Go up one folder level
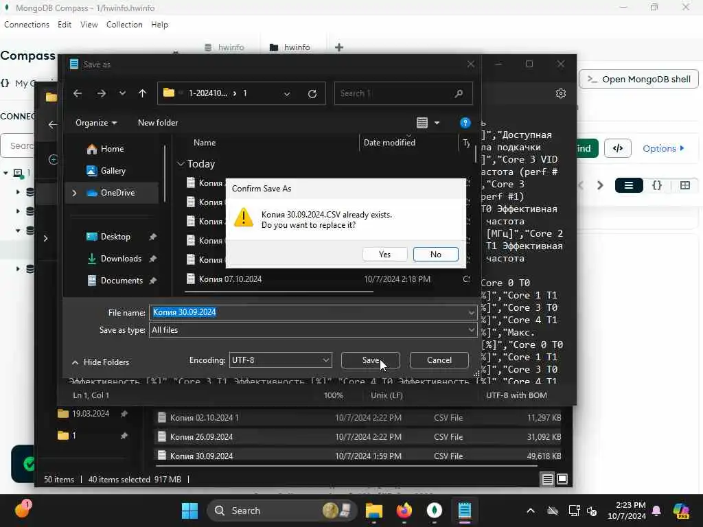This screenshot has width=703, height=527. coord(142,93)
